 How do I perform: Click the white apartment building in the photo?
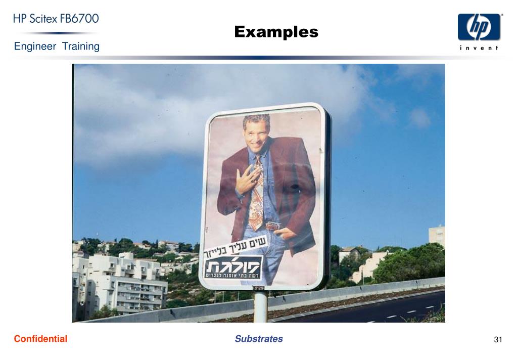point(122,284)
